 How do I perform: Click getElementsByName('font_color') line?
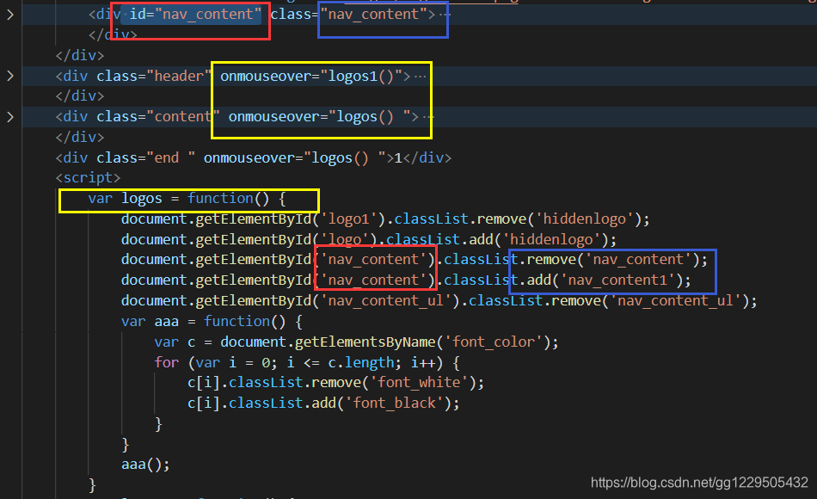[356, 342]
